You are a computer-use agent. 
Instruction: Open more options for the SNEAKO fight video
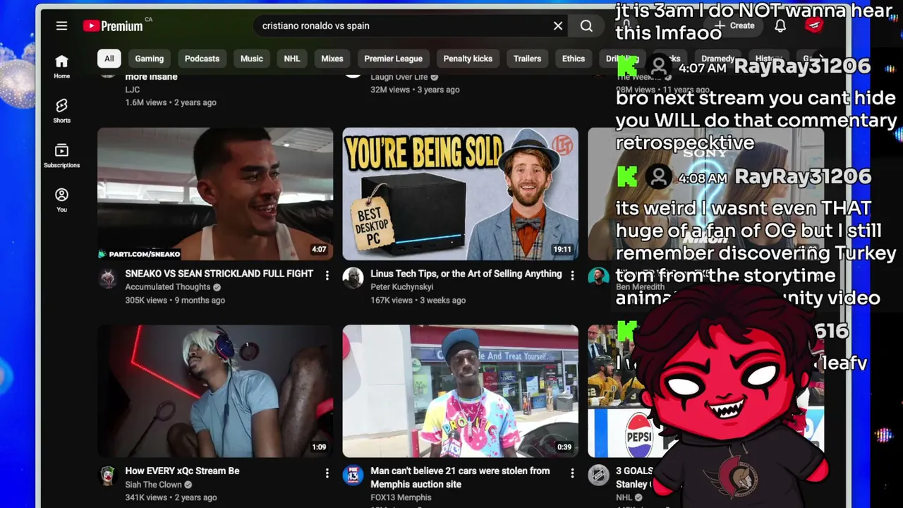(x=327, y=275)
